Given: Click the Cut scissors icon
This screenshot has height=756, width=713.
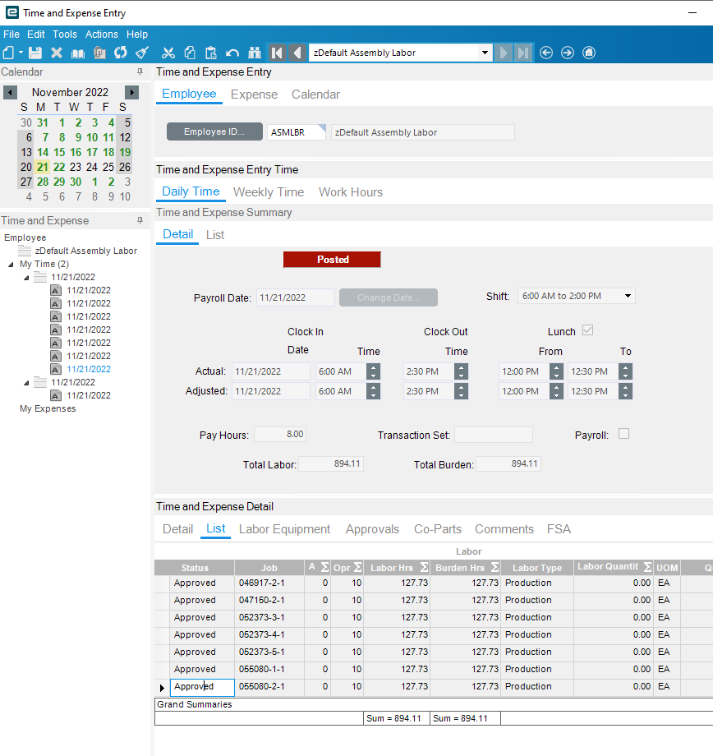Looking at the screenshot, I should [x=168, y=53].
